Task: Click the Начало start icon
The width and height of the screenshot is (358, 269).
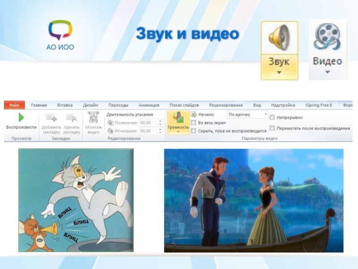Action: [194, 114]
